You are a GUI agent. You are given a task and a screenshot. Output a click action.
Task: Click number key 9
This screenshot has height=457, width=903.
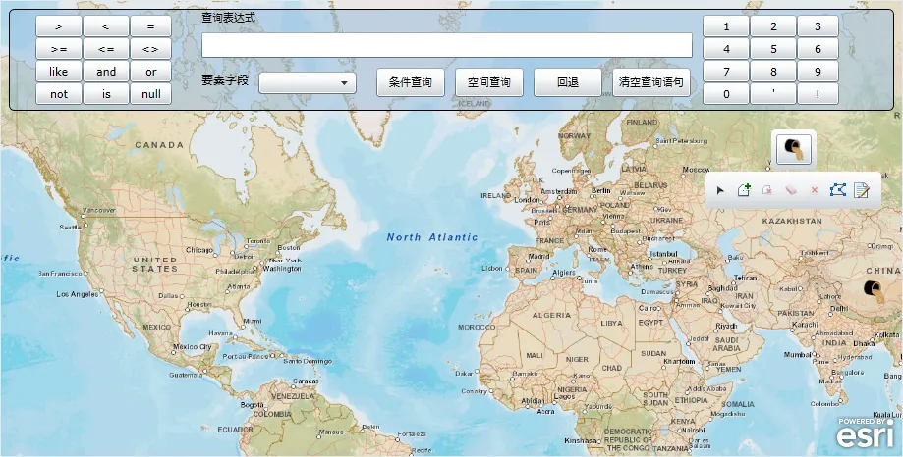point(818,72)
